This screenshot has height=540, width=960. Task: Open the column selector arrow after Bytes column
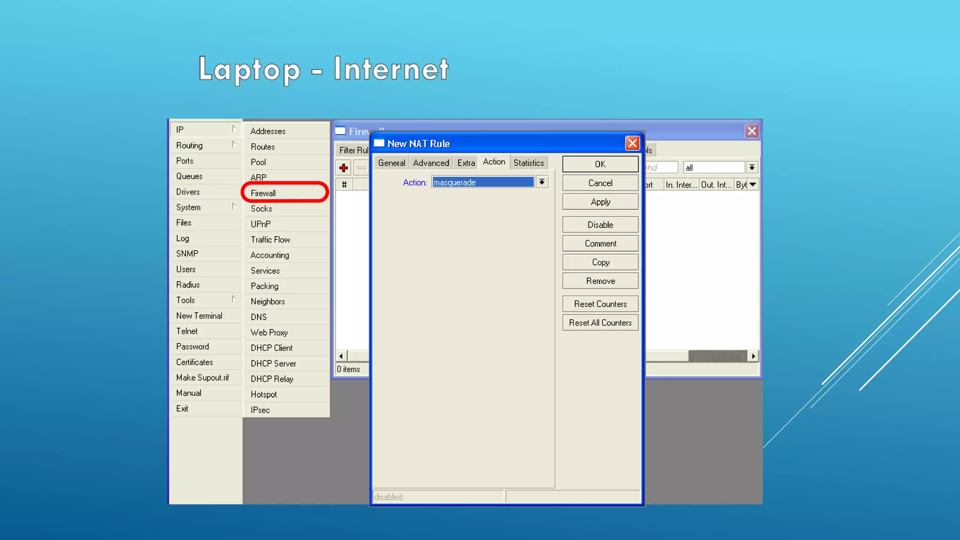[x=753, y=185]
